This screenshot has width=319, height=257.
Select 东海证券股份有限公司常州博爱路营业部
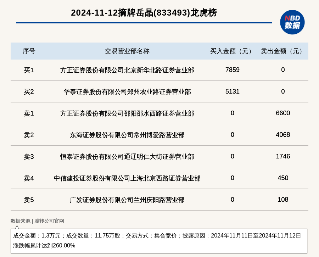tap(127, 135)
